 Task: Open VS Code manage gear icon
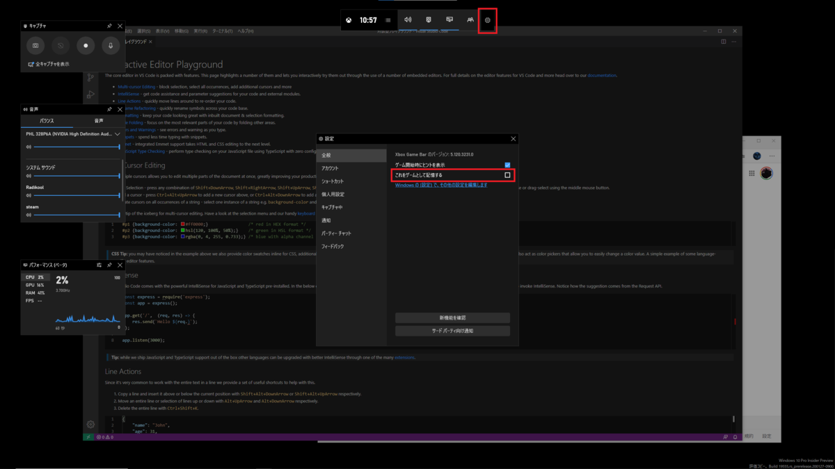[90, 424]
